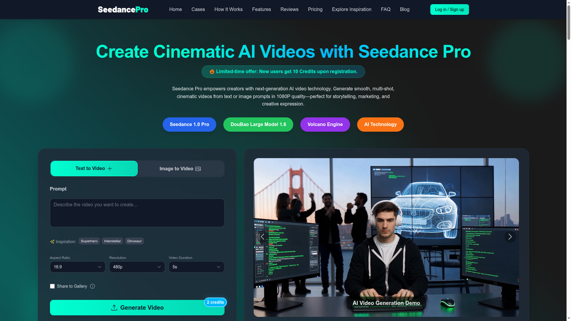Switch to the Image to Video tab

(x=181, y=169)
